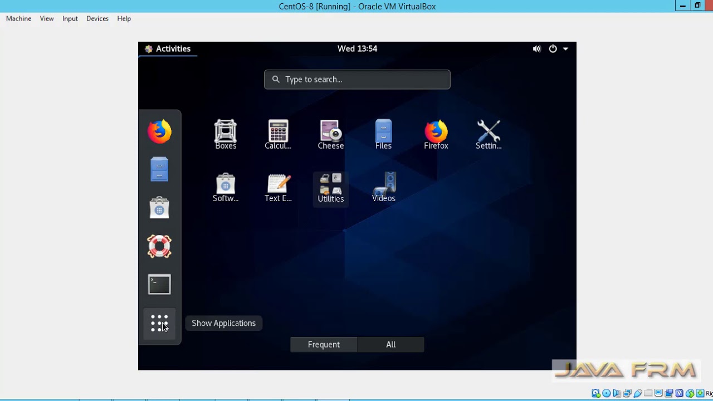Click the Show Applications grid button
The image size is (713, 401).
tap(159, 323)
